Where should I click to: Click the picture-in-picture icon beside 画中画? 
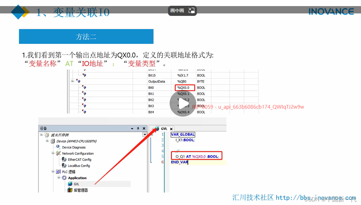tap(191, 11)
